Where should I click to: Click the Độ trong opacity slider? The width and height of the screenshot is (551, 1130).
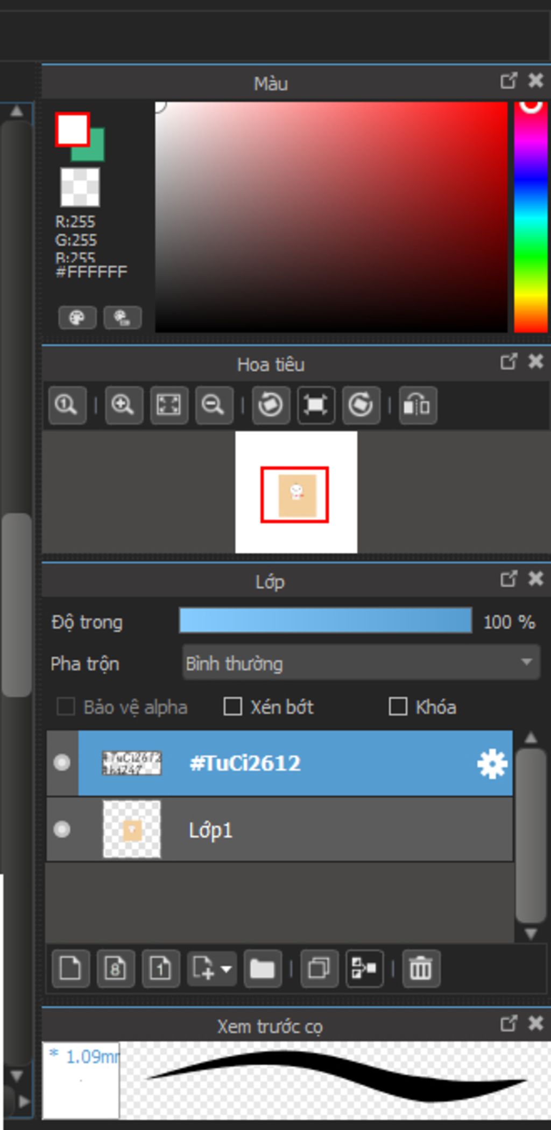[326, 620]
